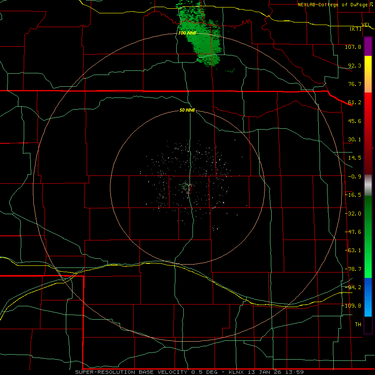The width and height of the screenshot is (375, 375).
Task: Click the SUPER-RESOLUTION BASE VELOCITY caption text
Action: tap(131, 372)
